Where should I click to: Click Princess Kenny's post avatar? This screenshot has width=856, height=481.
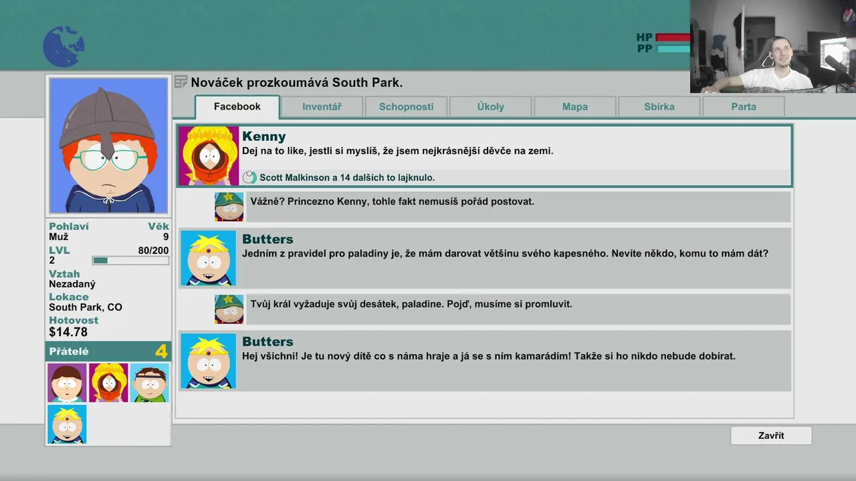pos(209,156)
